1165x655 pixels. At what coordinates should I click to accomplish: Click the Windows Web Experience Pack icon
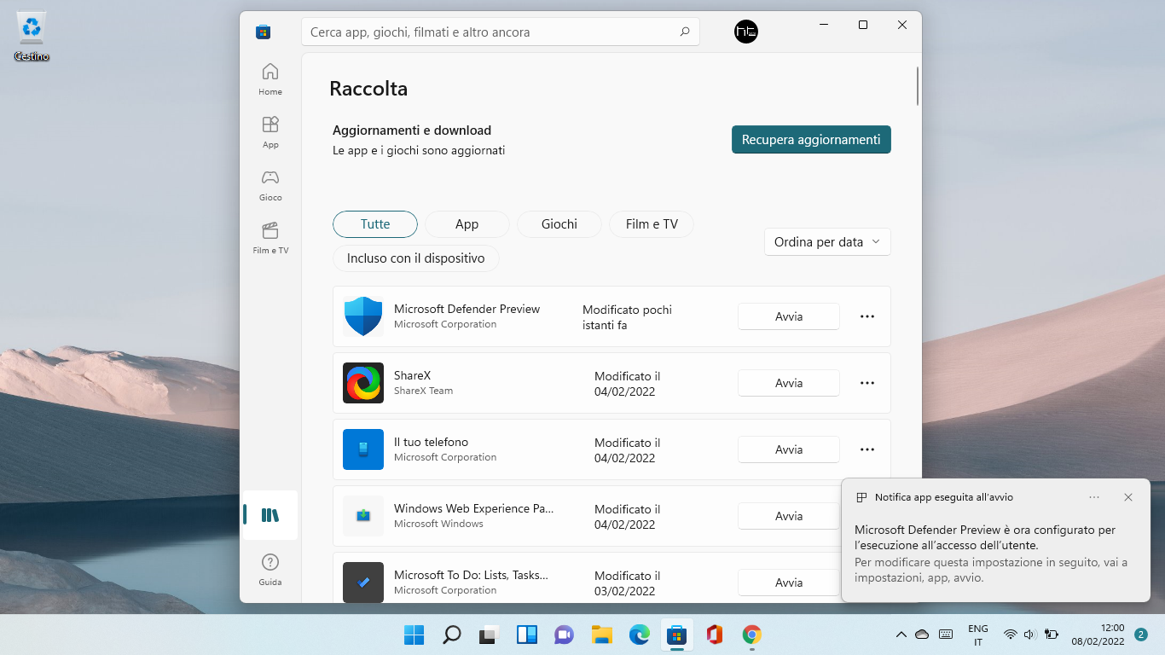coord(363,516)
